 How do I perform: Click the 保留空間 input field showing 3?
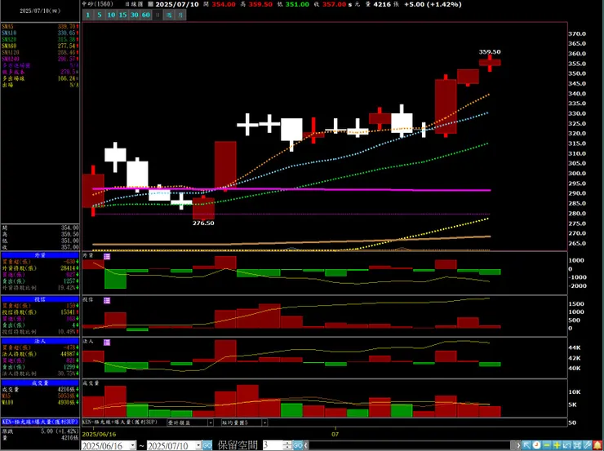(273, 445)
